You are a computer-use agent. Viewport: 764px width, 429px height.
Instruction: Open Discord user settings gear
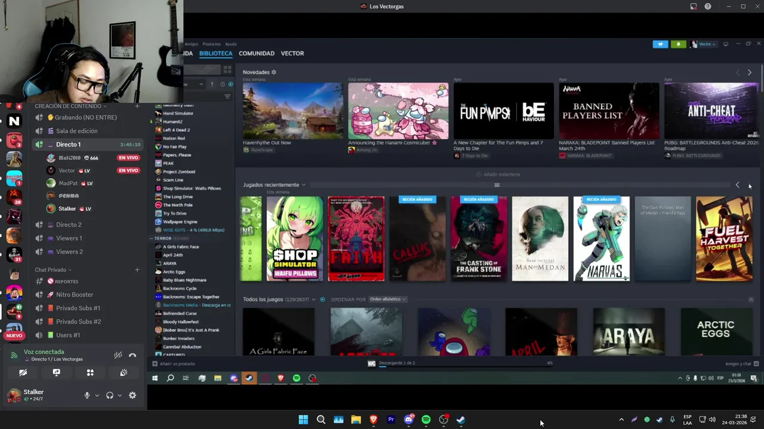(133, 395)
